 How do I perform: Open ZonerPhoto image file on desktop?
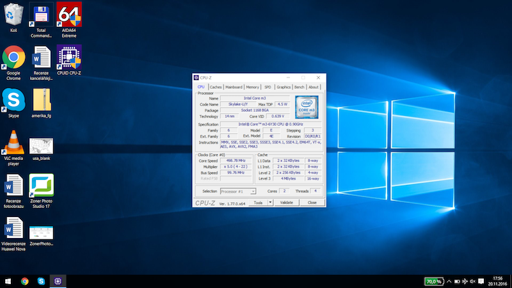41,236
